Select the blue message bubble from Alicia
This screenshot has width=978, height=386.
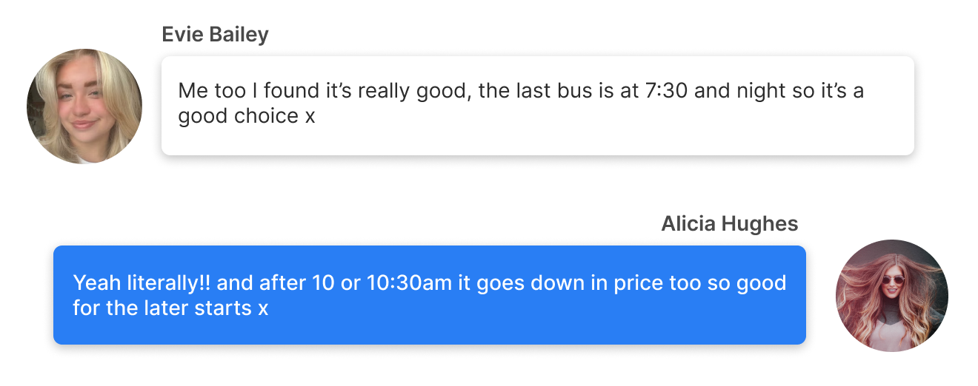[x=430, y=295]
